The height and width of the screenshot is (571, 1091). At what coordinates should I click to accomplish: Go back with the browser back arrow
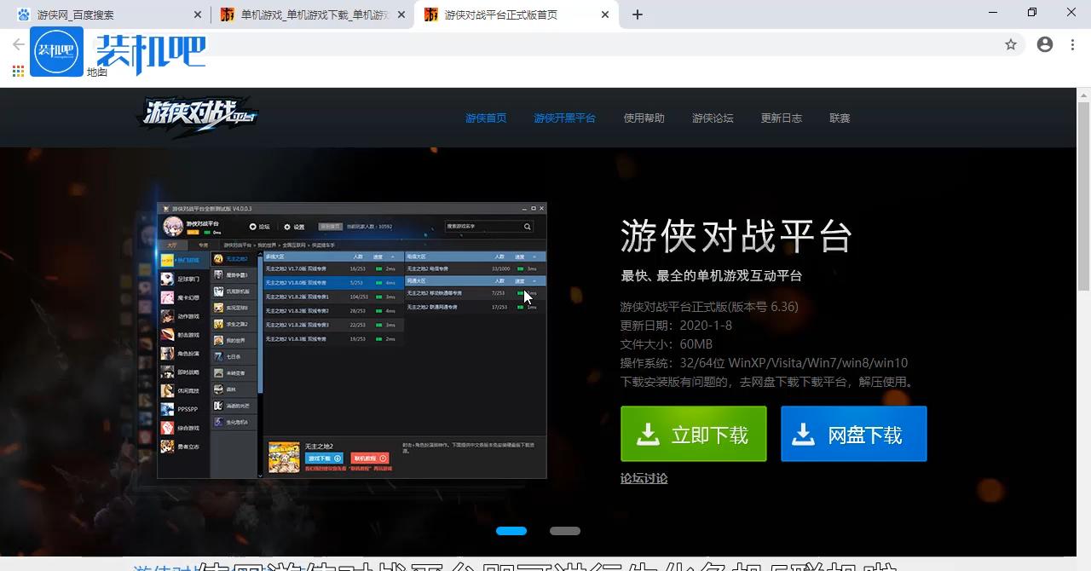coord(18,44)
